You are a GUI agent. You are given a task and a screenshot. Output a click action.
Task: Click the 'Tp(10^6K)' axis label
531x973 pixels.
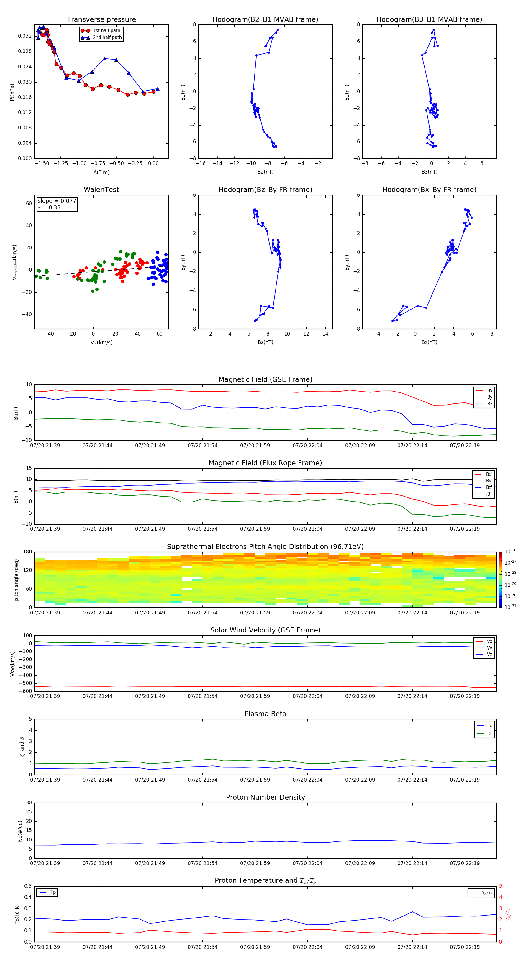point(17,914)
